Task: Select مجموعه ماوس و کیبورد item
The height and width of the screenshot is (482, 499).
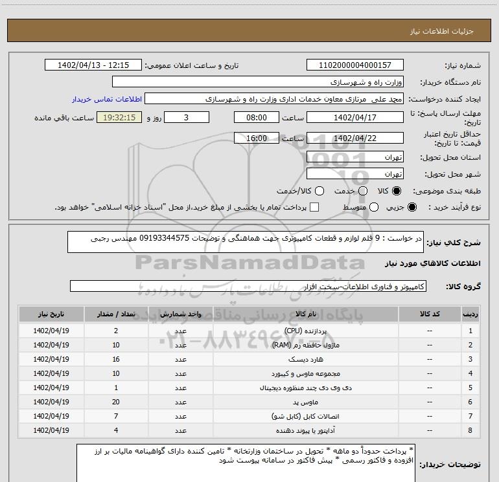Action: click(305, 373)
